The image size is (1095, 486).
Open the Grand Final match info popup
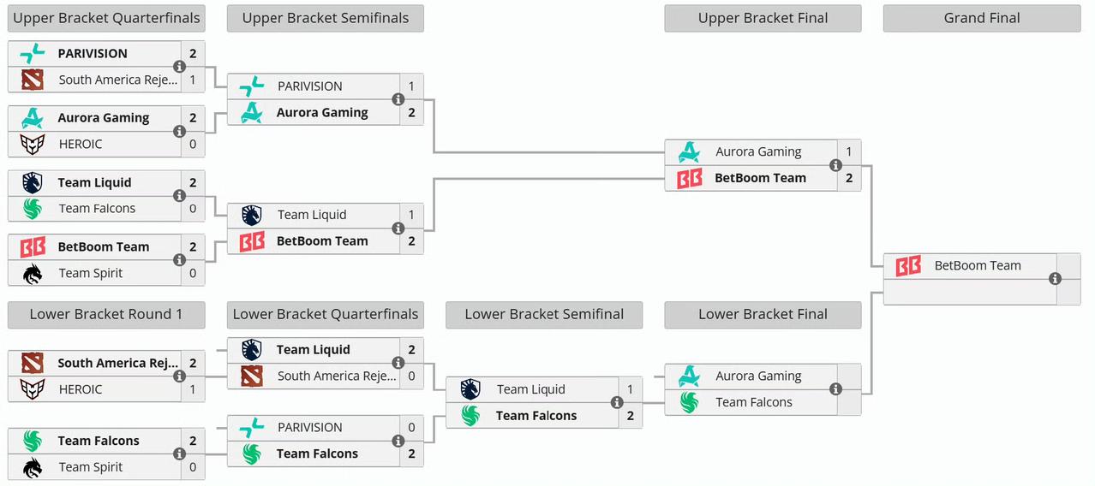tap(1055, 279)
